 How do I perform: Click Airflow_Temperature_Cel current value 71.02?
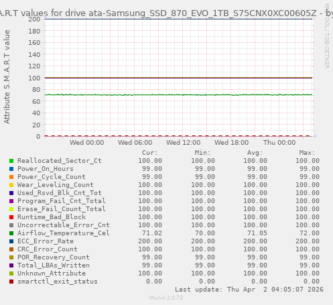point(152,233)
